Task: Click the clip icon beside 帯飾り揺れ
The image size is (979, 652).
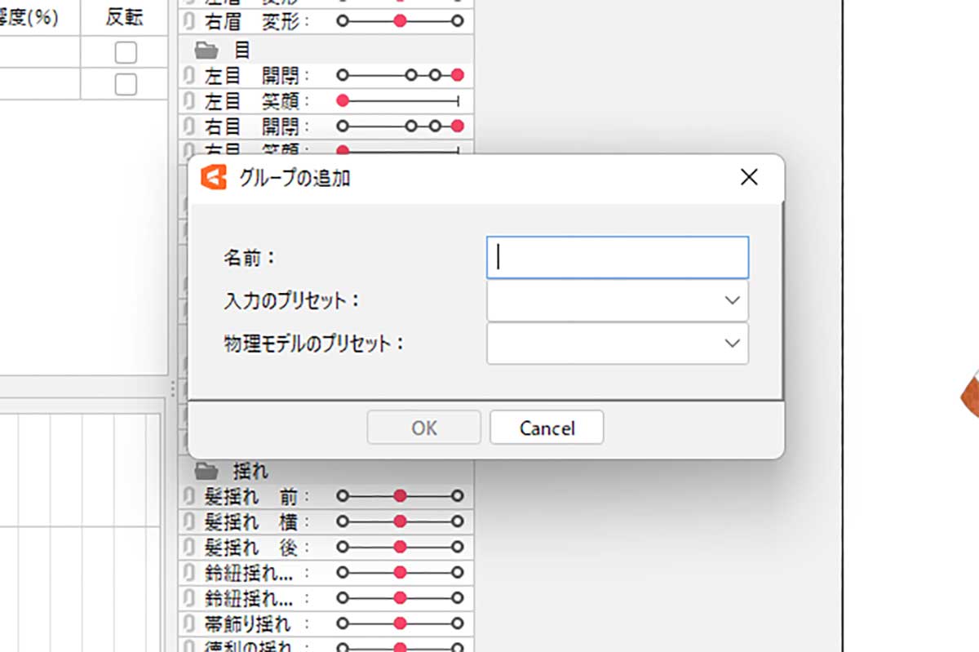Action: click(x=189, y=625)
